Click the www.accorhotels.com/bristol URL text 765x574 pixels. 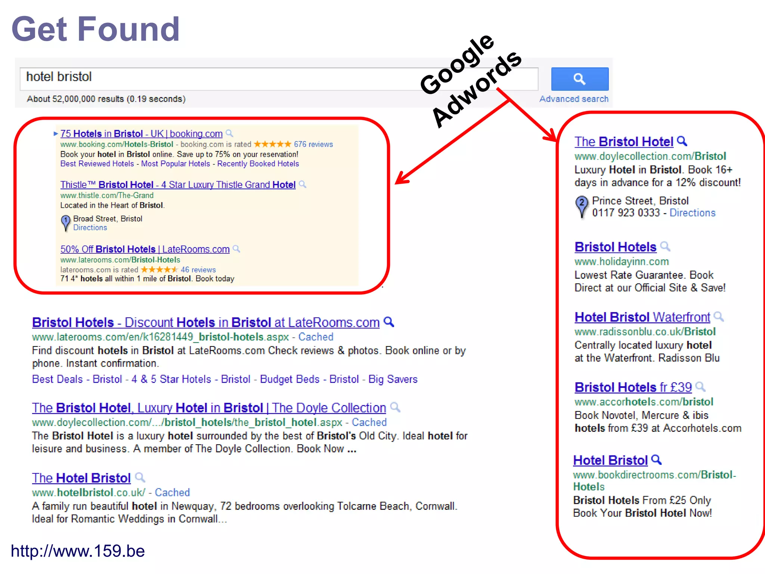tap(644, 402)
